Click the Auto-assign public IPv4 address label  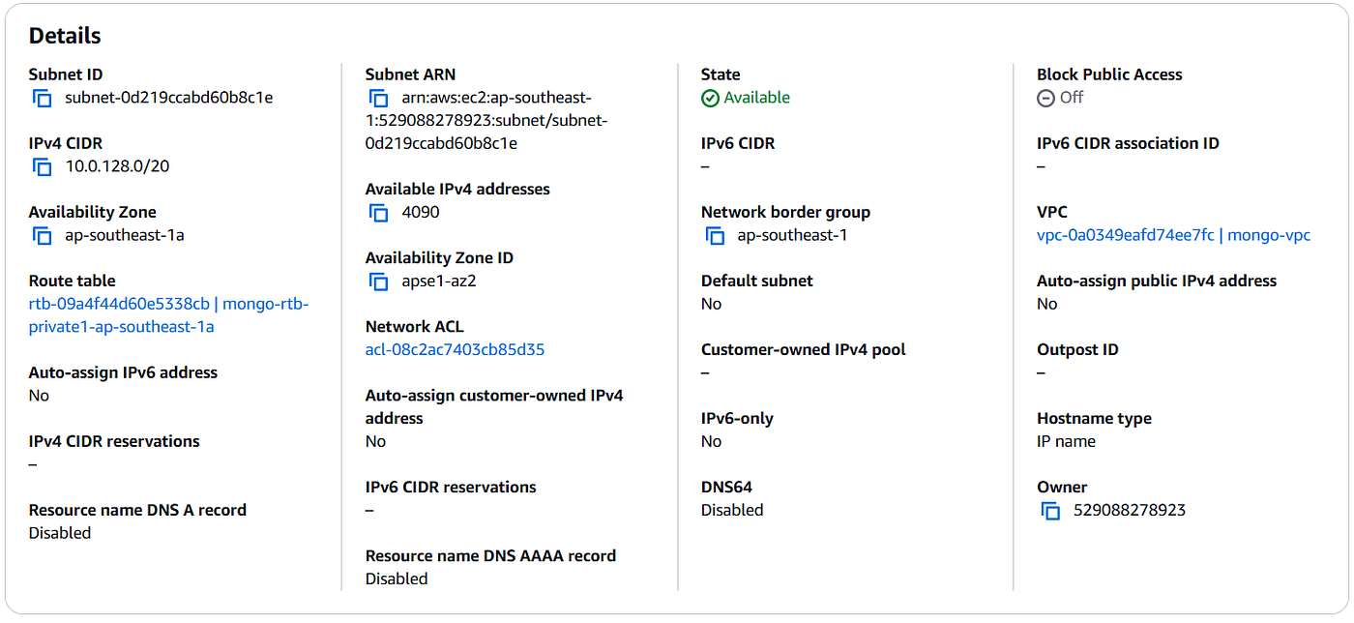click(1157, 281)
